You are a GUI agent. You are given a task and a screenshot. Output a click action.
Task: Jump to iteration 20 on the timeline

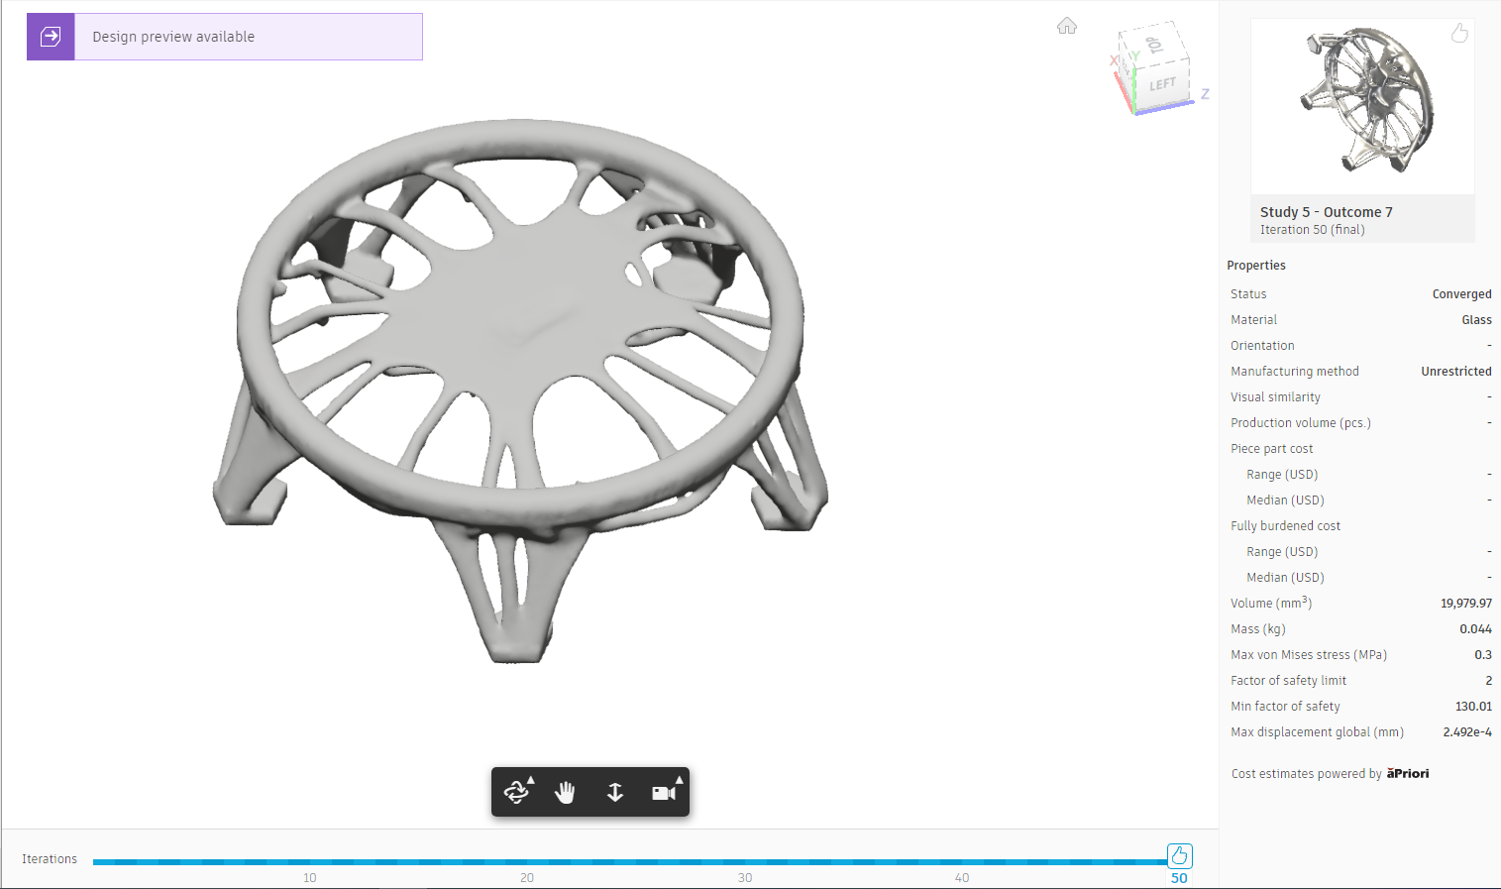(527, 878)
